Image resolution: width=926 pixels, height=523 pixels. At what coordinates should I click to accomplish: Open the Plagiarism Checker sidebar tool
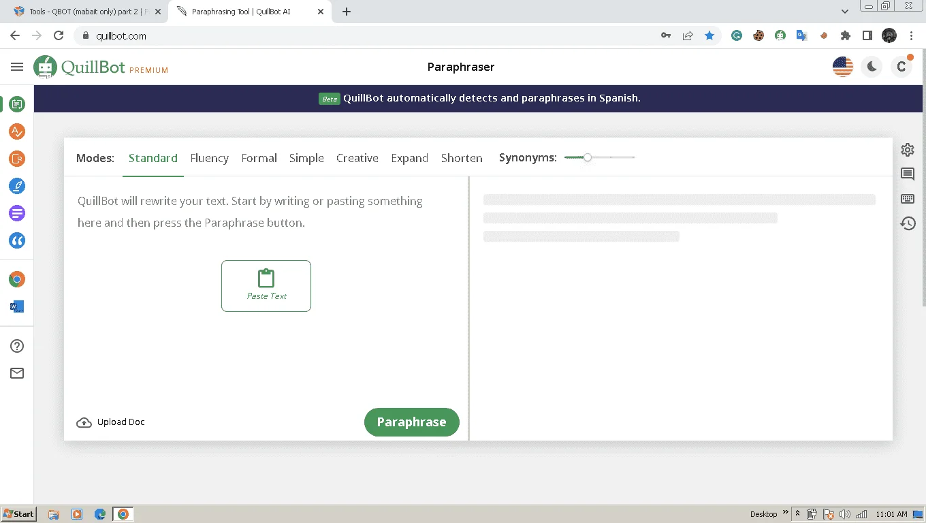click(x=17, y=159)
